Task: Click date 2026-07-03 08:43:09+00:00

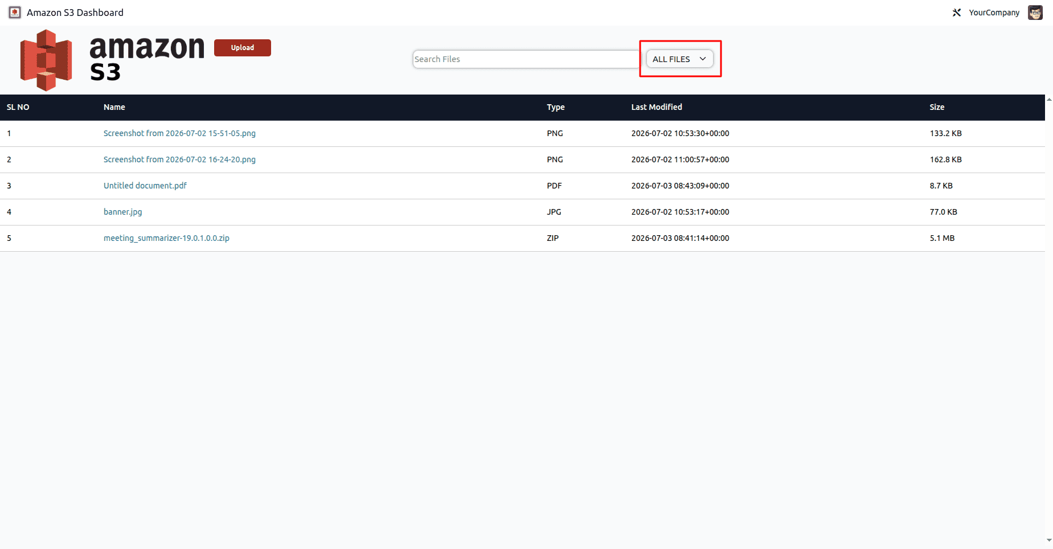Action: (x=680, y=186)
